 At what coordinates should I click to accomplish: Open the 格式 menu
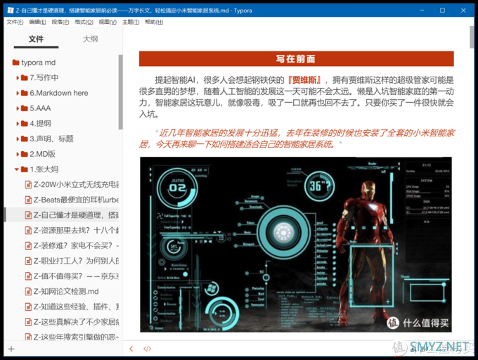point(84,22)
